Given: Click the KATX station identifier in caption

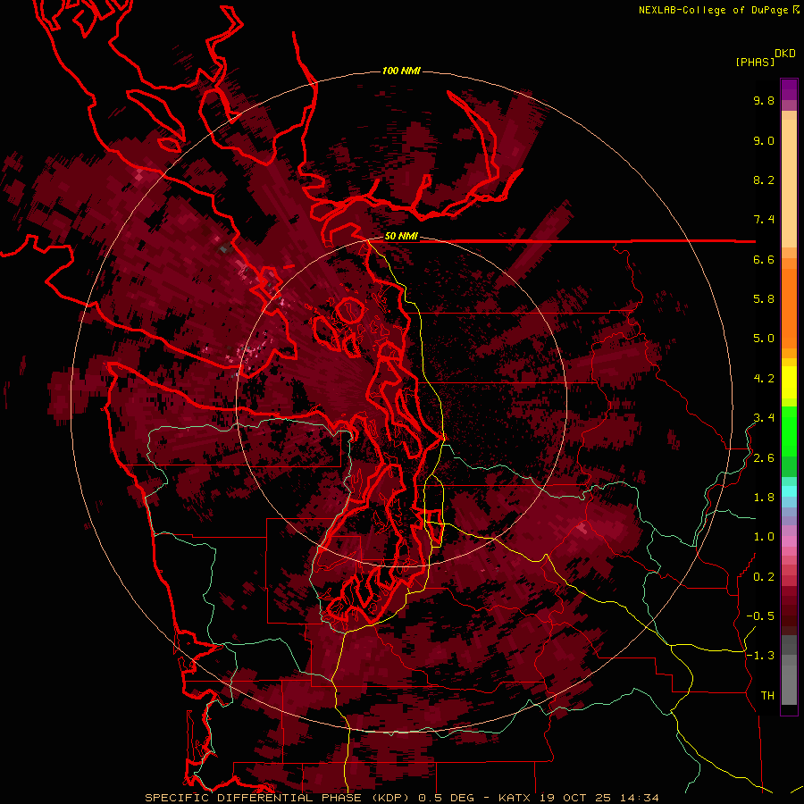Looking at the screenshot, I should tap(515, 798).
